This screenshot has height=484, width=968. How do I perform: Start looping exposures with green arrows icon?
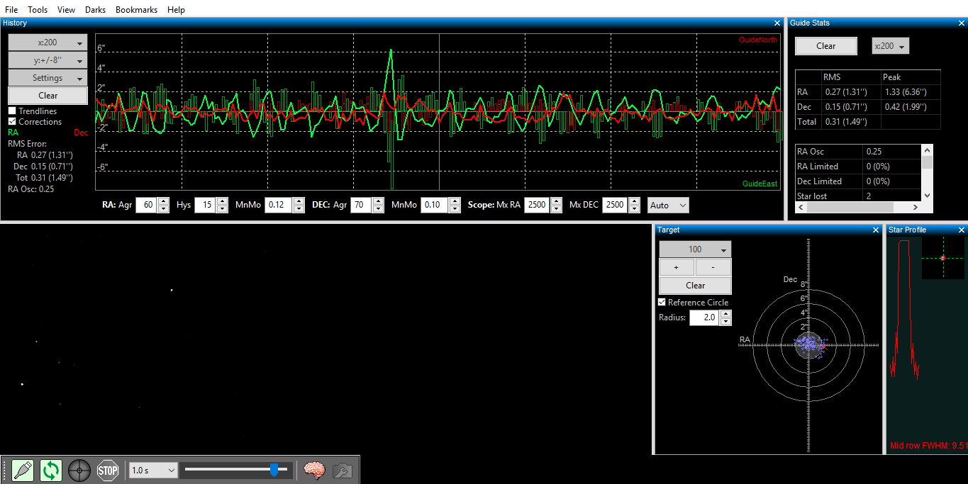[x=51, y=470]
